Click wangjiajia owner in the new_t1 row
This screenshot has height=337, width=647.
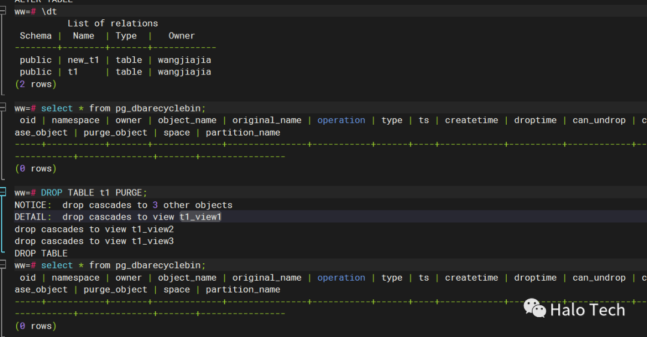185,60
